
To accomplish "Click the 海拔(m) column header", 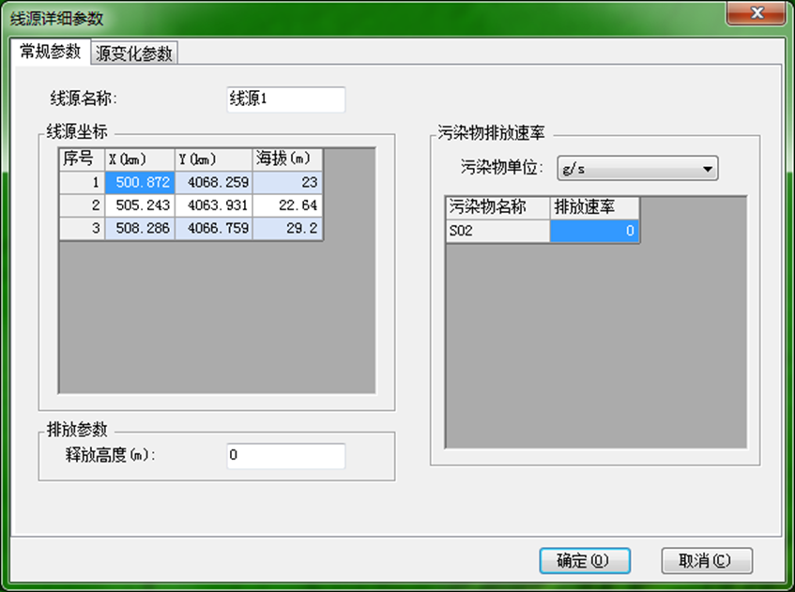I will pos(287,159).
